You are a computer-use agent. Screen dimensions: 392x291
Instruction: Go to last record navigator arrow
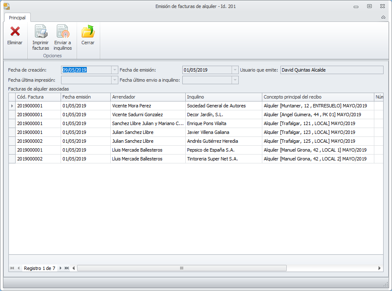[x=67, y=268]
